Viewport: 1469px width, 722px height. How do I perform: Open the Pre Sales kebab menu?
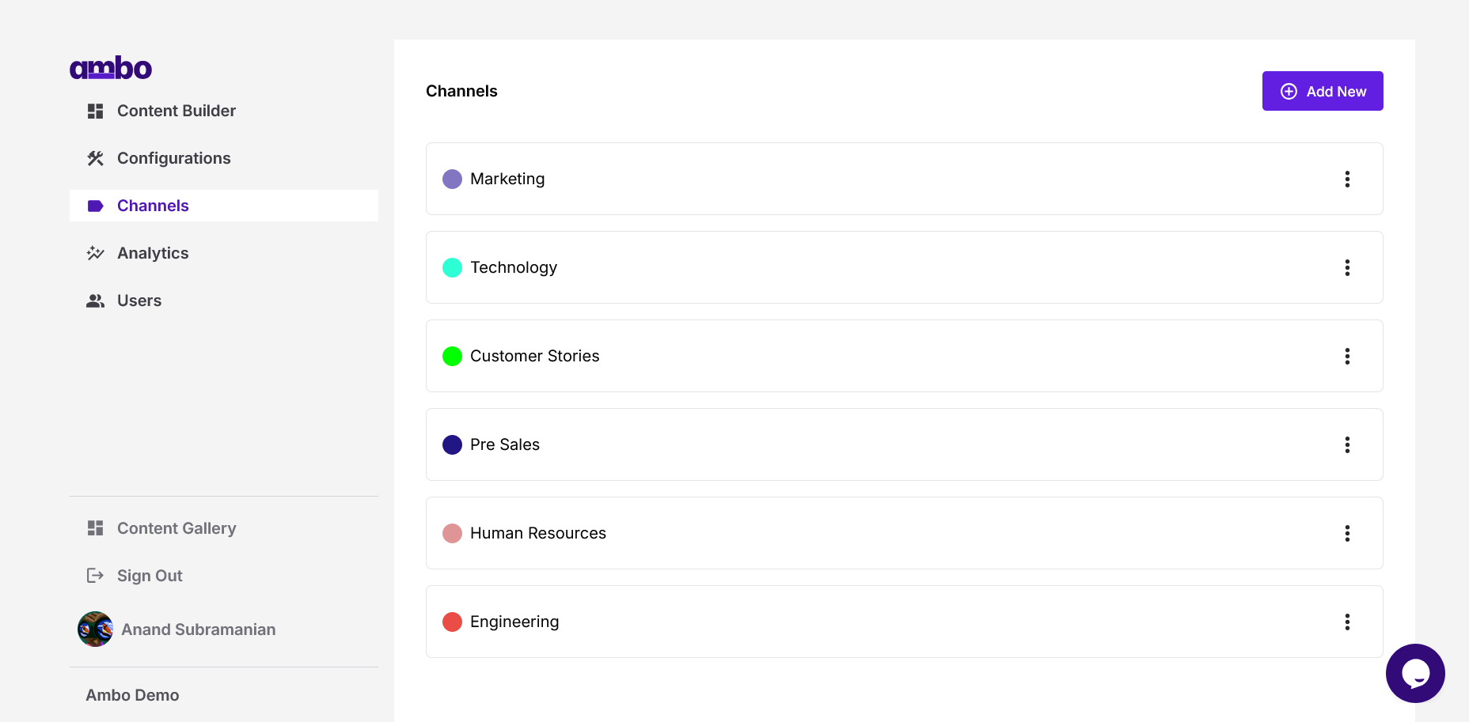[1347, 444]
